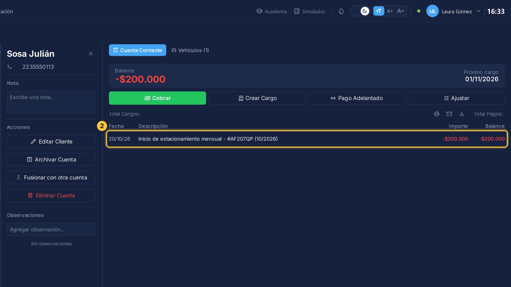Click the red Eliminar Cuenta button
The height and width of the screenshot is (287, 511).
click(51, 195)
